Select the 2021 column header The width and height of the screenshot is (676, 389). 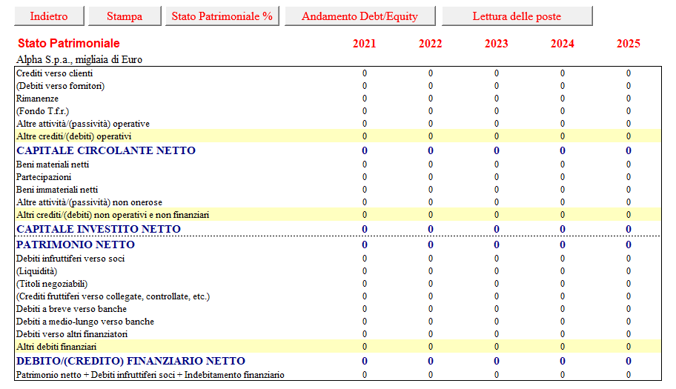[364, 44]
